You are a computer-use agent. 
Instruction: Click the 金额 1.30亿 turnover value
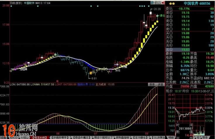(185, 74)
